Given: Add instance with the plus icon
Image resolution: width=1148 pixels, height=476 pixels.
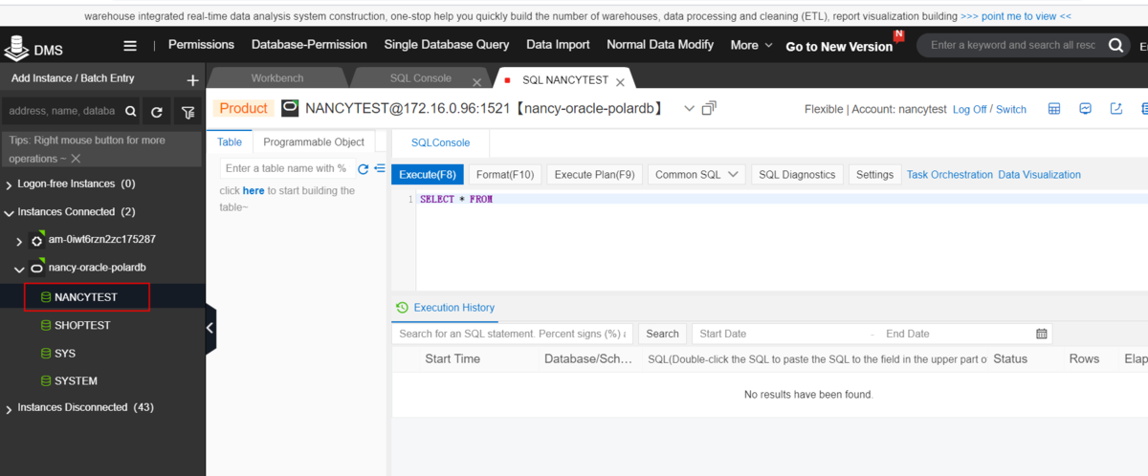Looking at the screenshot, I should pyautogui.click(x=192, y=80).
